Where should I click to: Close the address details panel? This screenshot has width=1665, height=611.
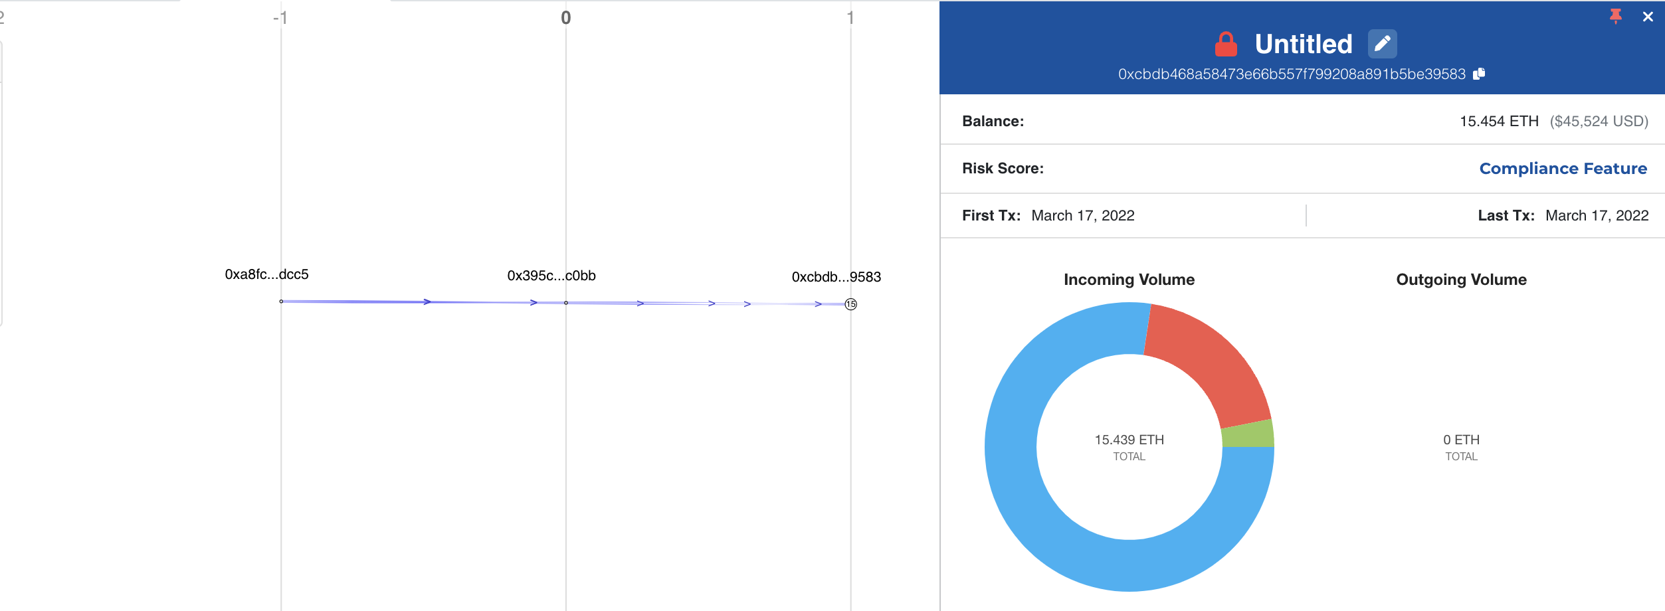point(1648,17)
